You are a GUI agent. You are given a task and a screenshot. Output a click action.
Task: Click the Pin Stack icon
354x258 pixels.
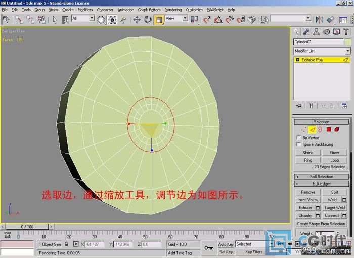click(x=299, y=106)
